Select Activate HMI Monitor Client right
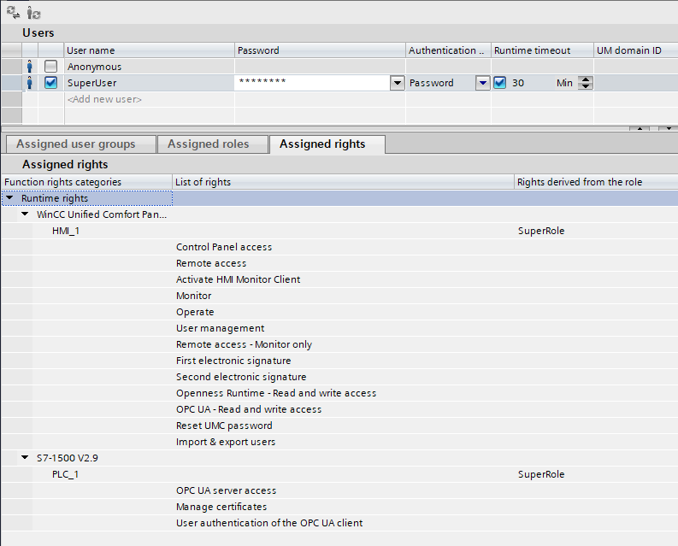 [x=238, y=279]
